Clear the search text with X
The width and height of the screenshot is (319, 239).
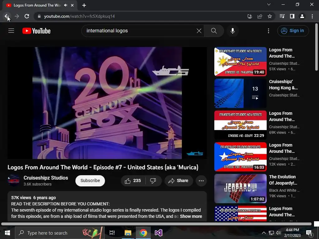(x=199, y=31)
